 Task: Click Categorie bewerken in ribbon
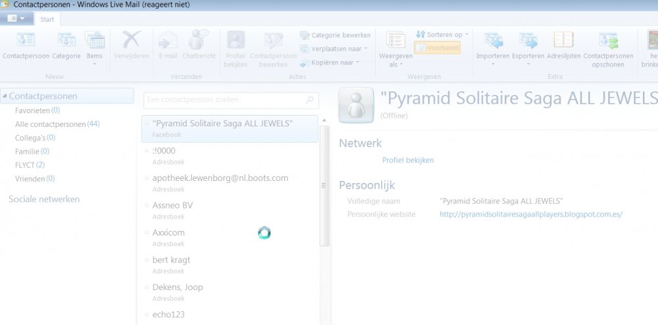[x=336, y=36]
